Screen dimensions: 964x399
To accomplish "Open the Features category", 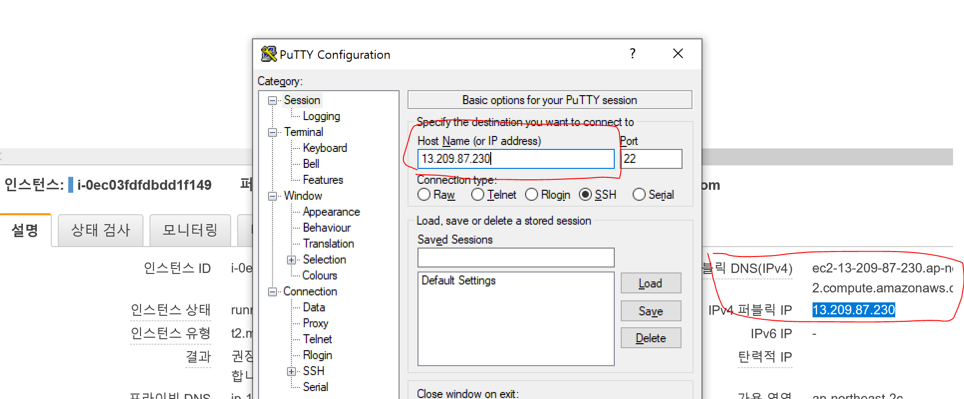I will 323,180.
